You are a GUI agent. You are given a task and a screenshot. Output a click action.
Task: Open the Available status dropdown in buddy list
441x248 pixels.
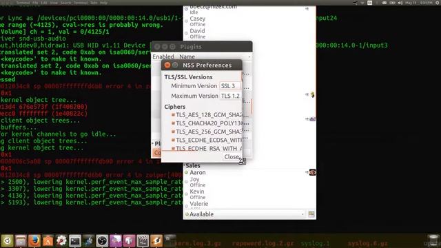245,214
